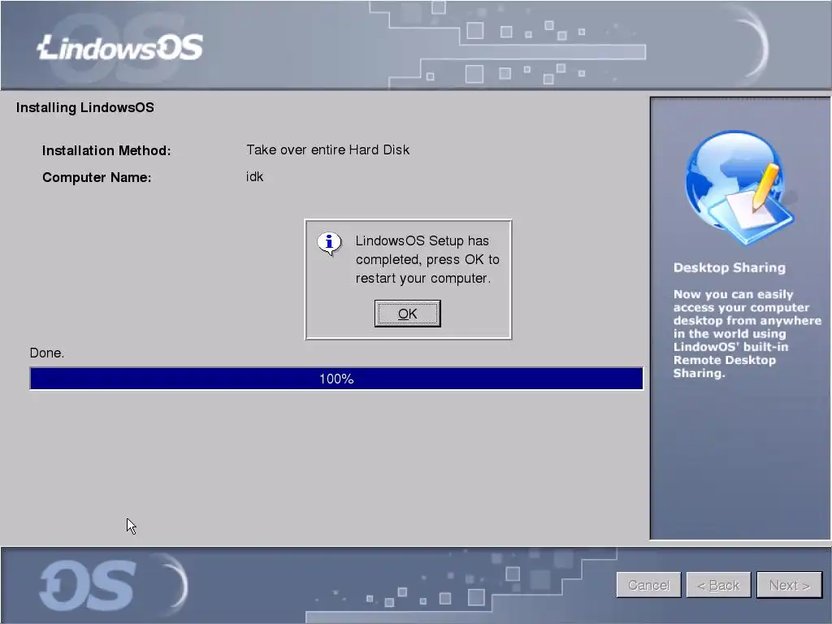Screen dimensions: 832x624
Task: Click OK to restart the computer
Action: (x=407, y=314)
